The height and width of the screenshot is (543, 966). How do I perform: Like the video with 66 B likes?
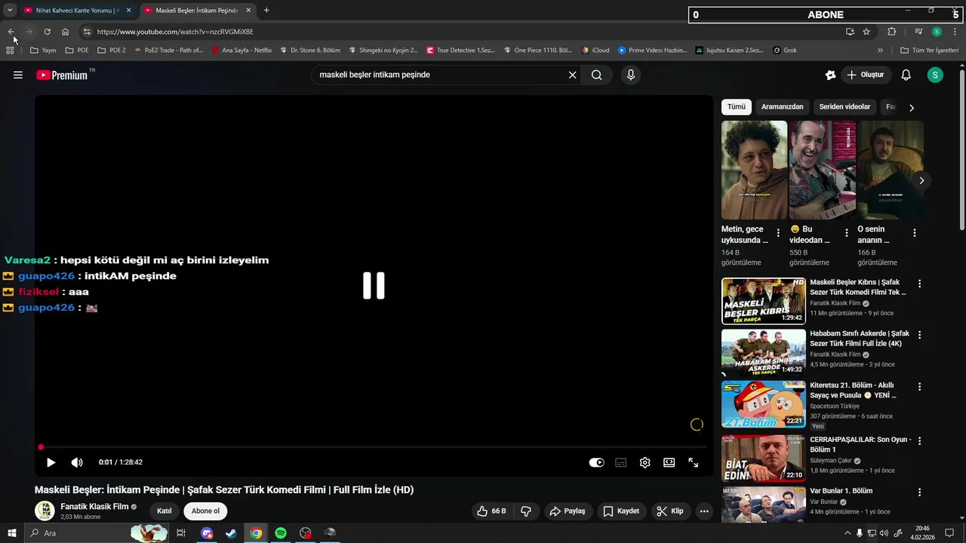point(491,511)
